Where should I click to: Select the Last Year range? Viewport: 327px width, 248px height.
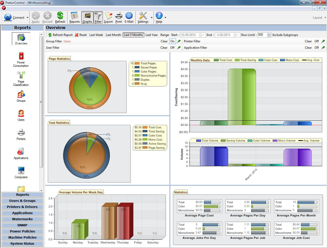coord(151,35)
